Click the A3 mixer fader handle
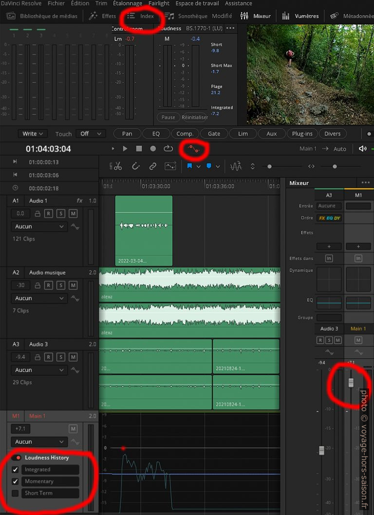Screen dimensions: 374x515 [x=322, y=451]
